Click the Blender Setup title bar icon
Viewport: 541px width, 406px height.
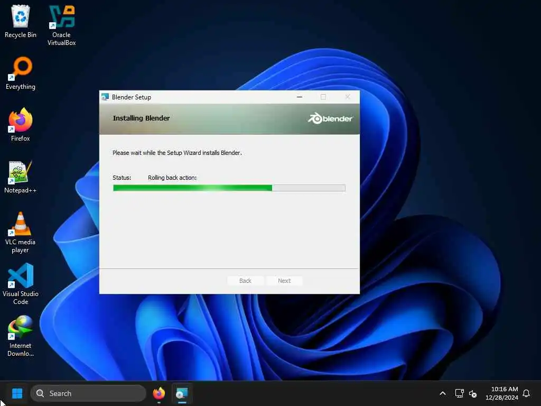[105, 97]
